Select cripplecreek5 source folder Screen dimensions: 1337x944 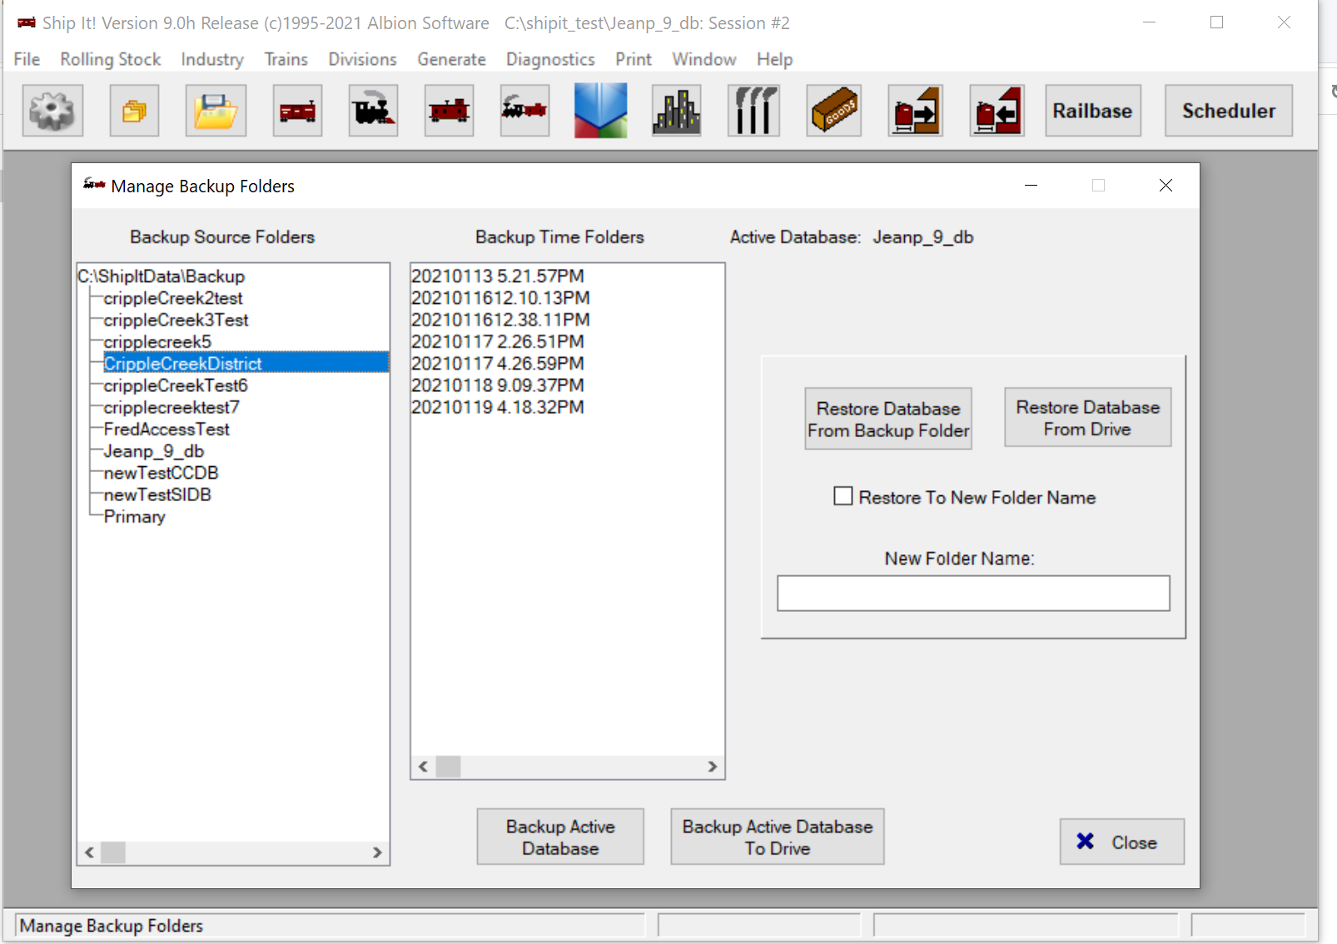click(157, 341)
